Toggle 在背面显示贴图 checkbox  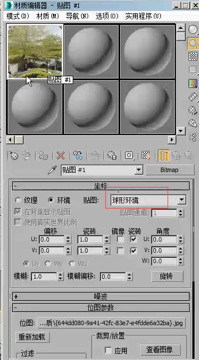click(18, 212)
